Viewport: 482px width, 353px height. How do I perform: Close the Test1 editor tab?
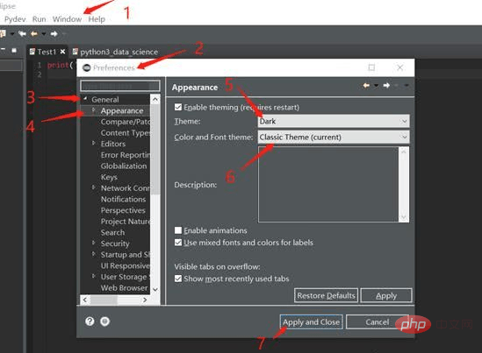tap(62, 52)
